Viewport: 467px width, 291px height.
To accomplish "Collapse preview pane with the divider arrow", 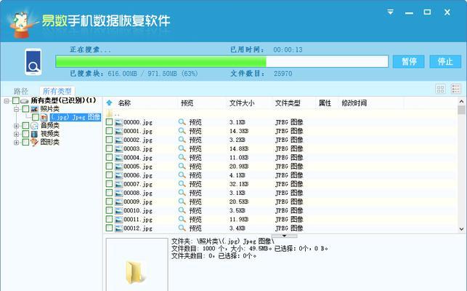I will click(x=284, y=236).
